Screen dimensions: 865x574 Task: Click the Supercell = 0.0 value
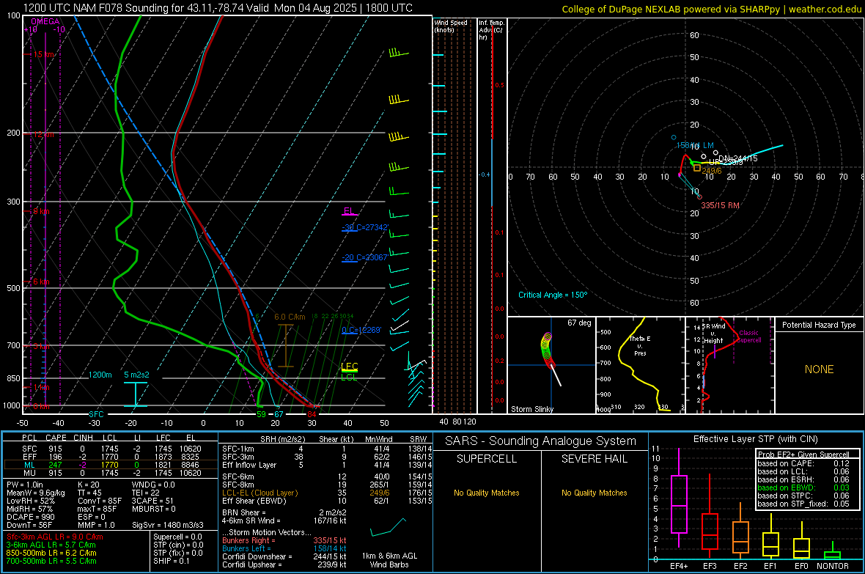177,537
